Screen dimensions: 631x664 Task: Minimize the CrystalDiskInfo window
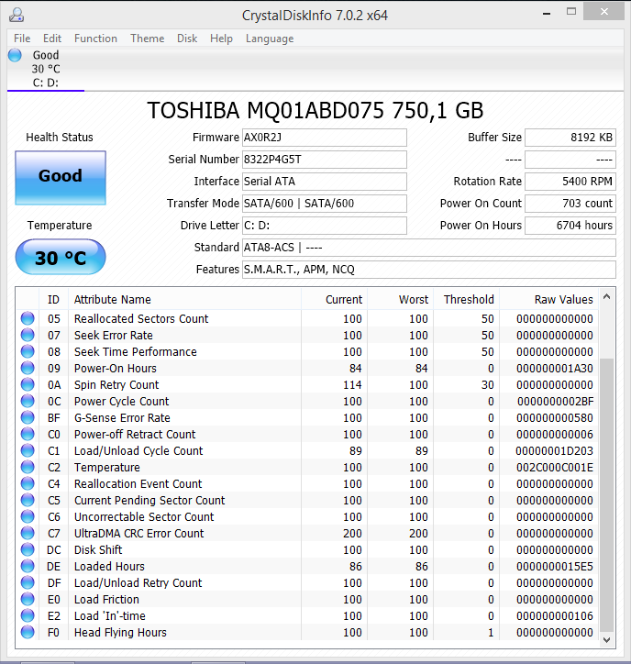[x=547, y=13]
